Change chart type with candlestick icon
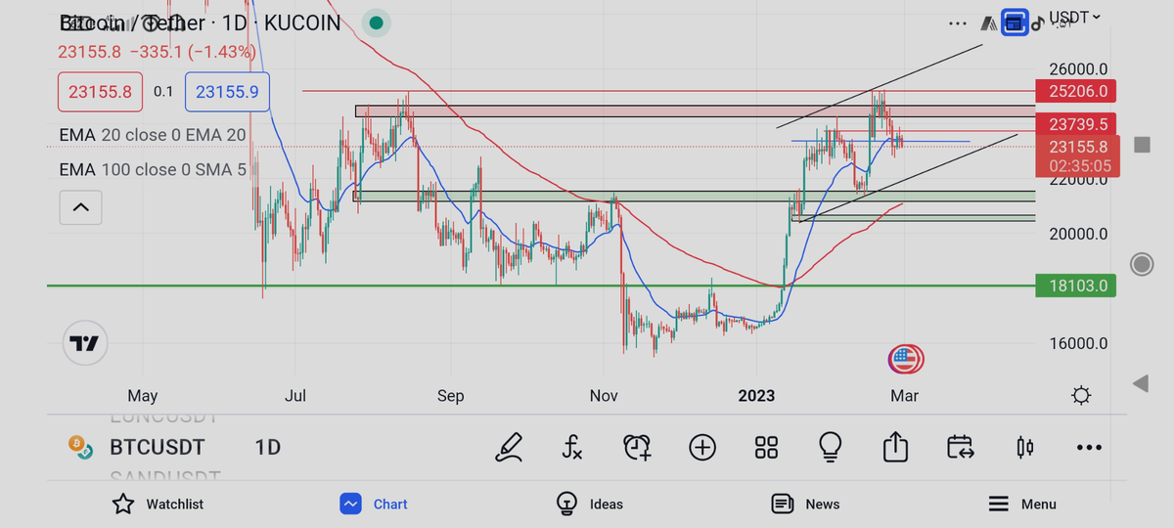The image size is (1174, 528). 1025,448
